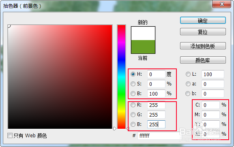Click the L value input field

tap(213, 74)
